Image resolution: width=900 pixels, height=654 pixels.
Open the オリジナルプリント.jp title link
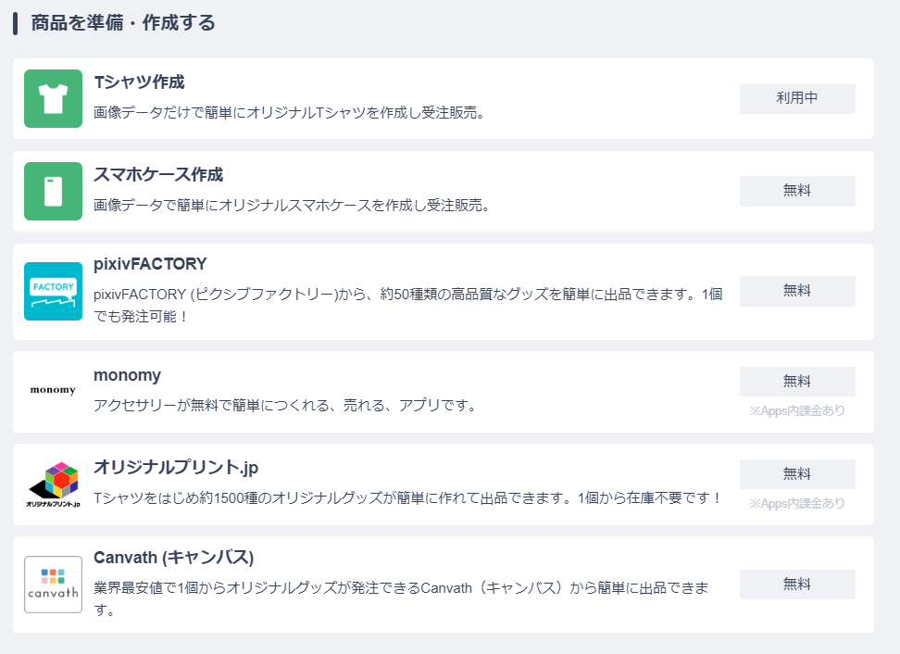(176, 468)
